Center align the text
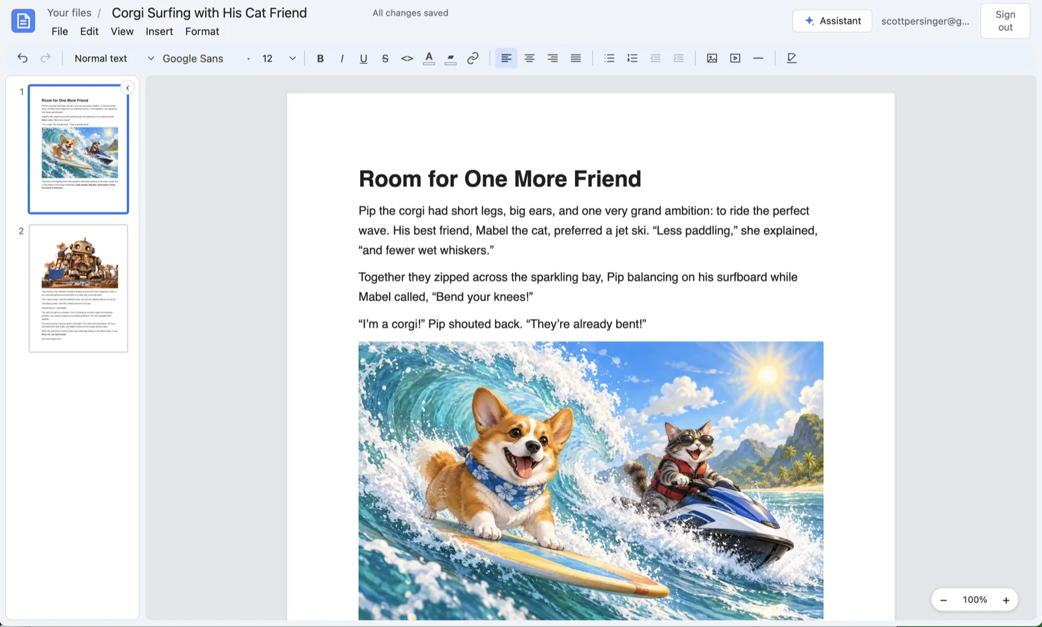This screenshot has height=627, width=1042. pos(529,58)
